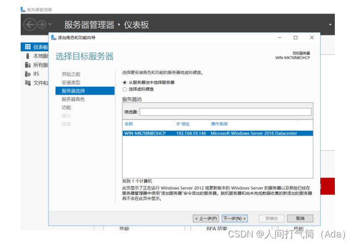Open the Dashboard (仪表板) sidebar icon
This screenshot has width=353, height=244.
click(x=28, y=47)
